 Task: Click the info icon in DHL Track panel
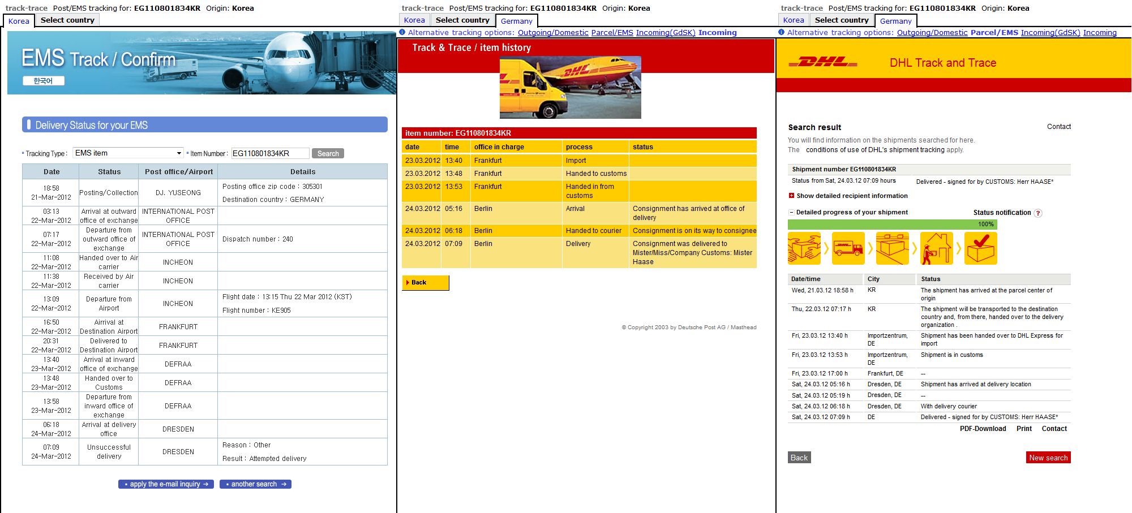[x=782, y=32]
